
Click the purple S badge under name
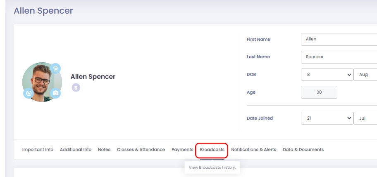pos(76,87)
